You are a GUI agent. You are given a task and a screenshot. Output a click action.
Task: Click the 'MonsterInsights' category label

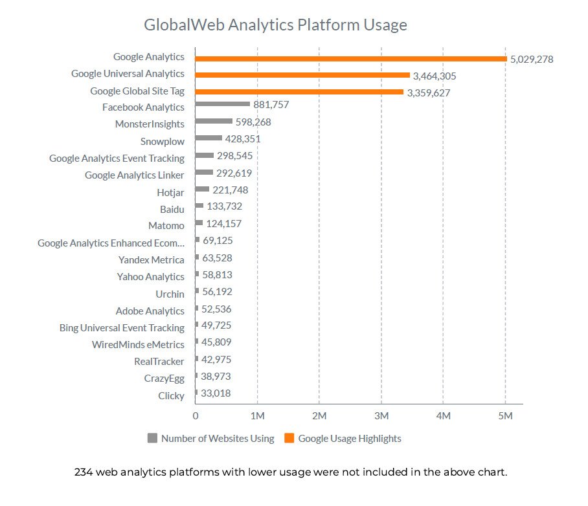[x=150, y=124]
